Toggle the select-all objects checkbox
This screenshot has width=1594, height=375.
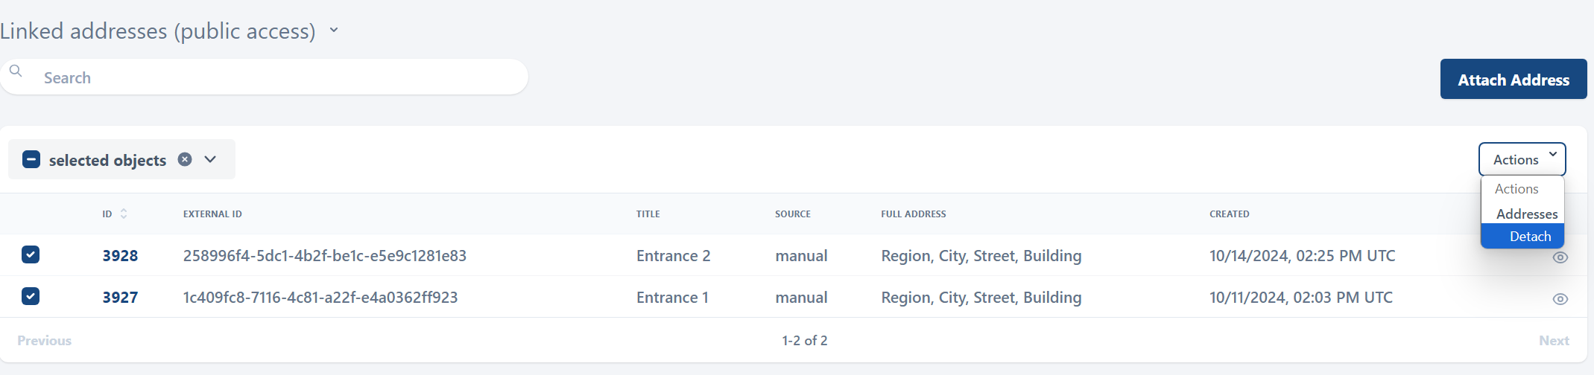31,159
